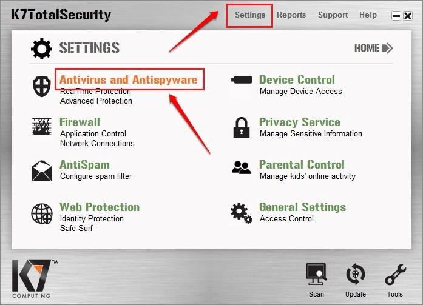Open Parental Control settings
This screenshot has height=305, width=423.
click(302, 164)
